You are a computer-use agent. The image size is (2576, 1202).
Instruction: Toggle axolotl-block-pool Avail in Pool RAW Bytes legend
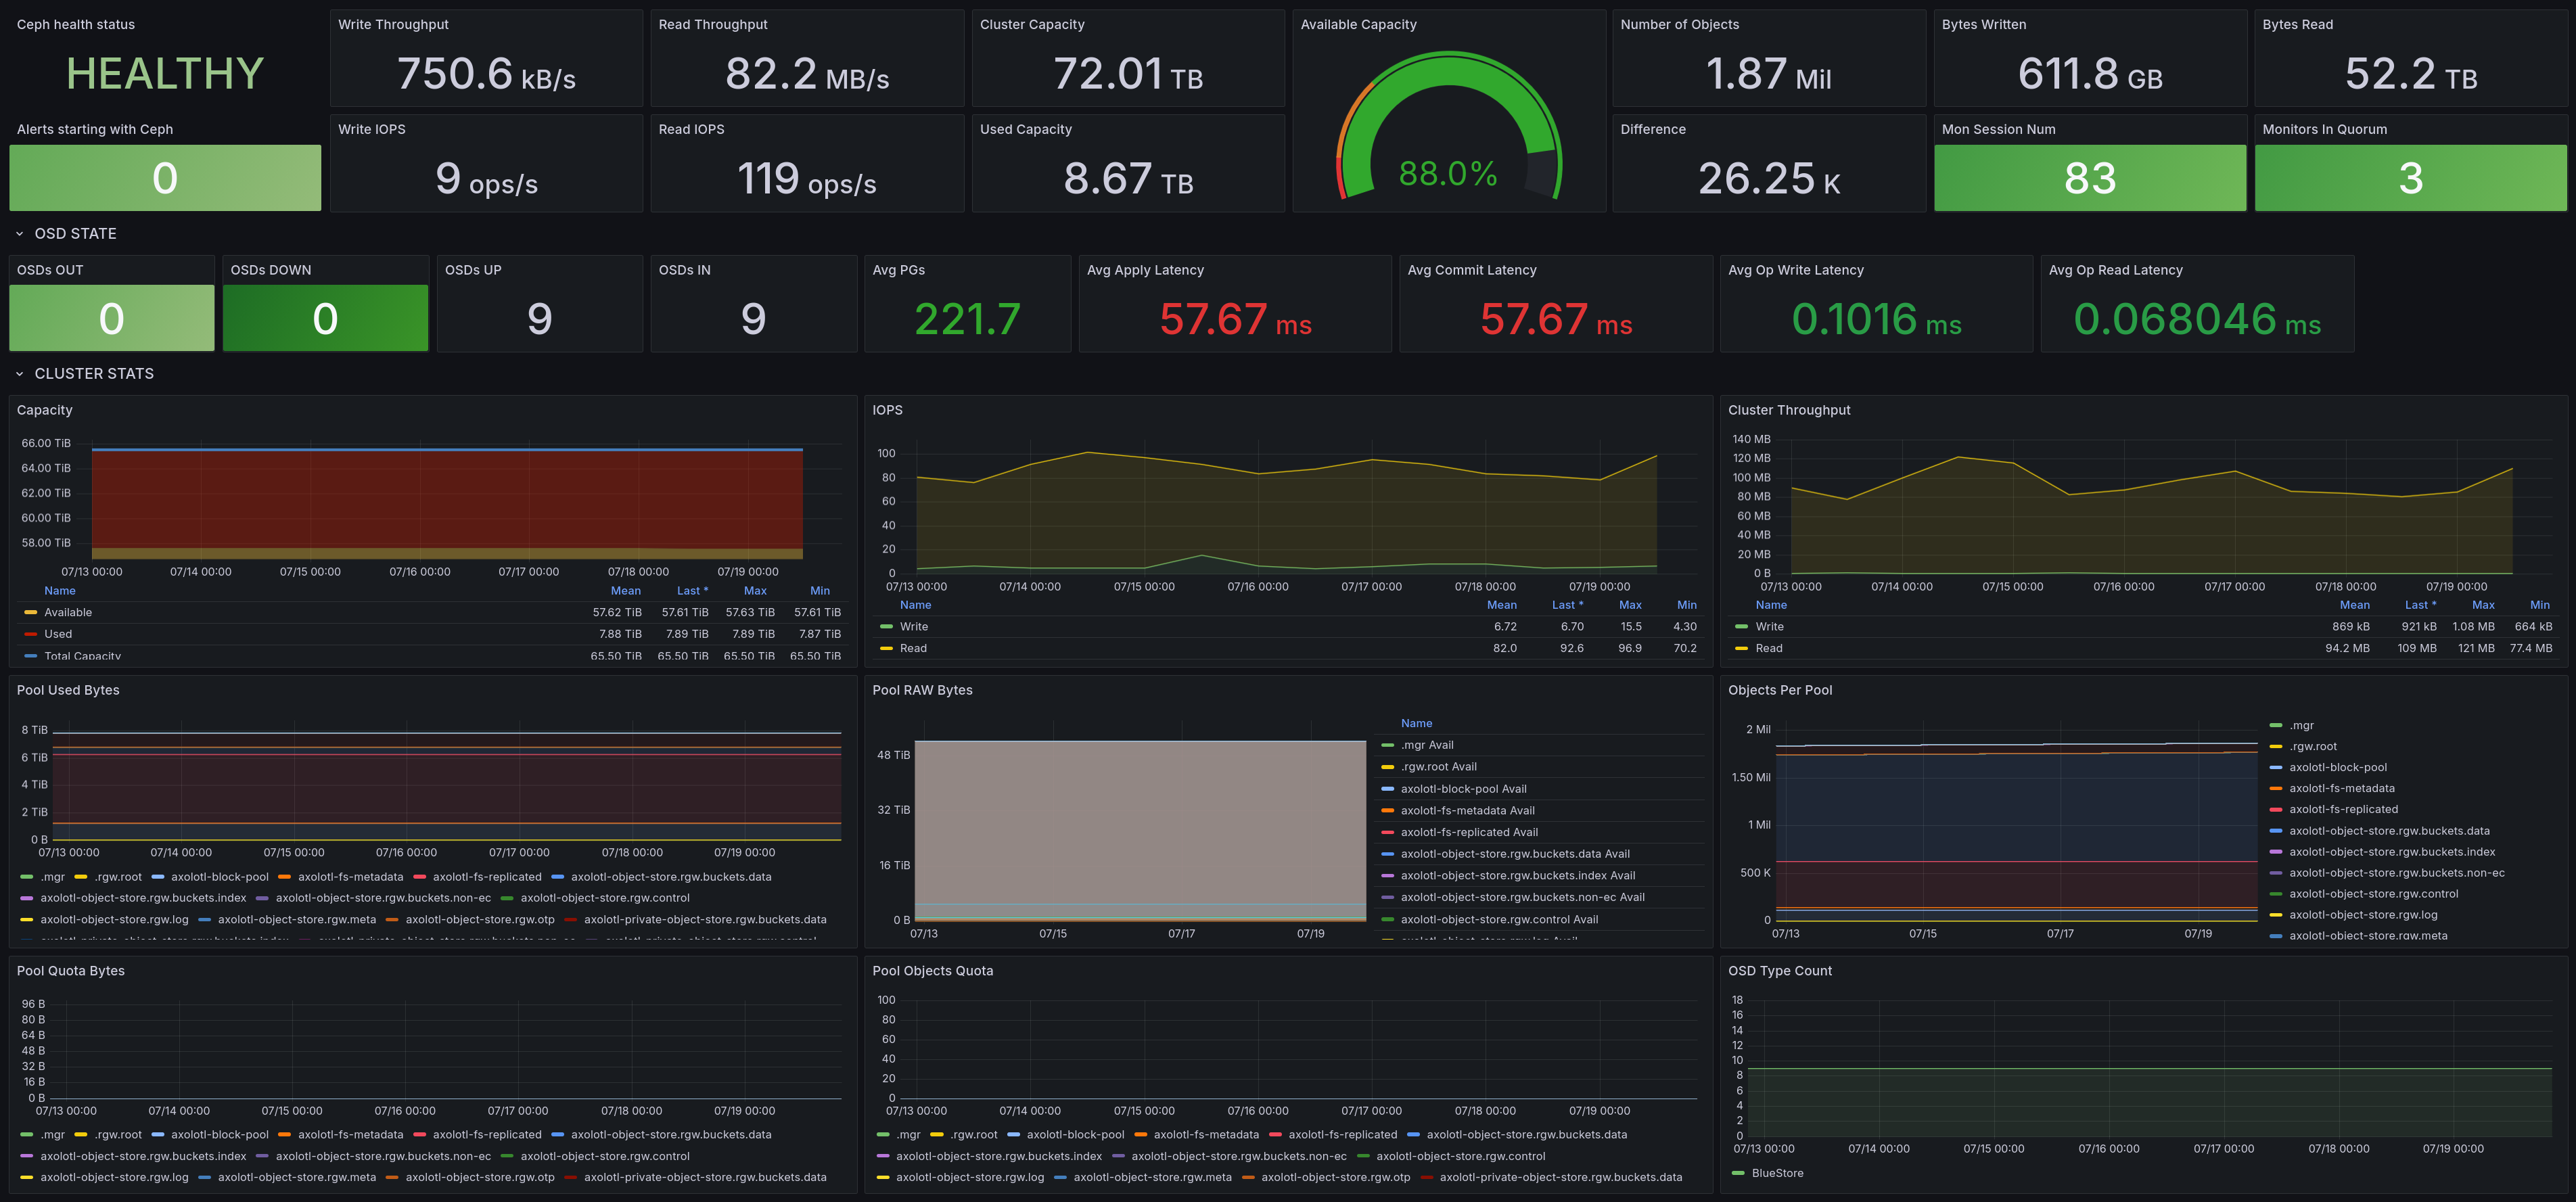point(1463,789)
